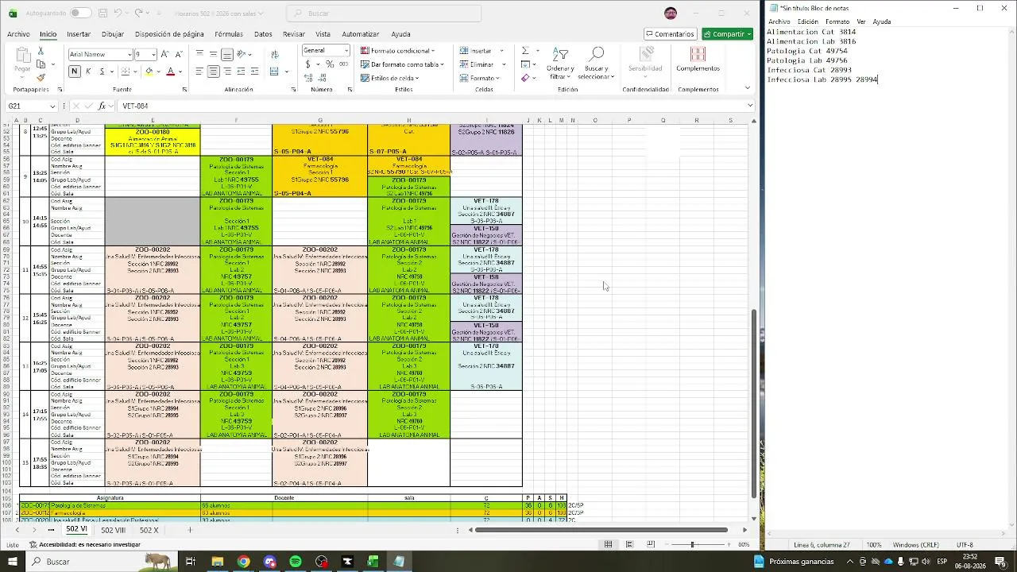Click the zoom slider in status bar
The image size is (1017, 572).
coord(692,544)
